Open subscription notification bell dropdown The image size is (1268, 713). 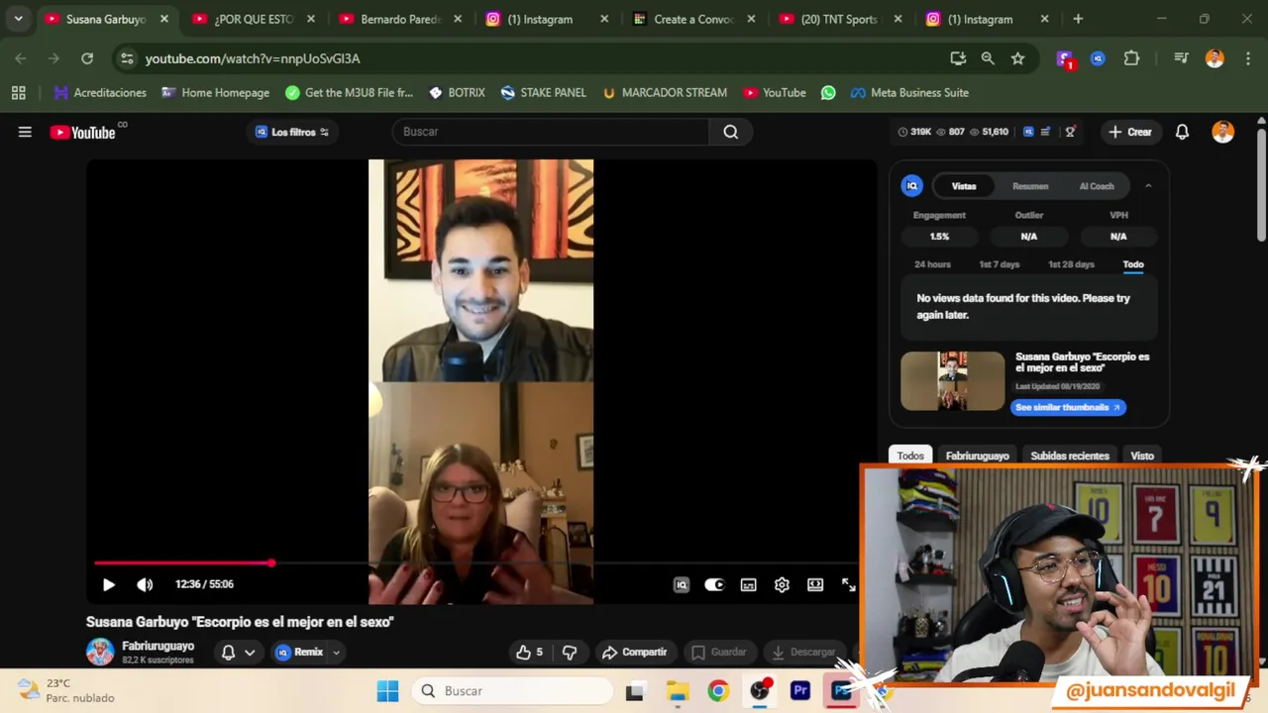pyautogui.click(x=238, y=652)
